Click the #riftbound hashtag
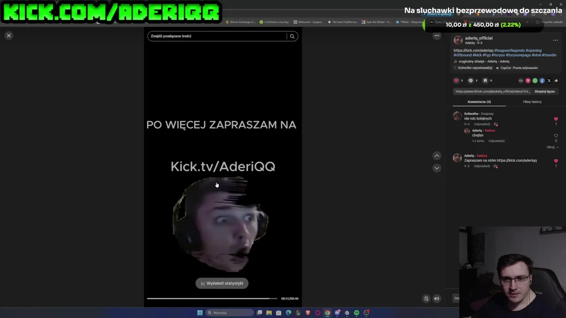 463,55
